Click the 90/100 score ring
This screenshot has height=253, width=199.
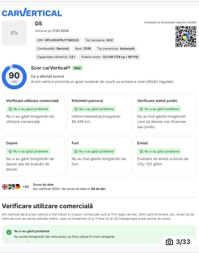(14, 77)
